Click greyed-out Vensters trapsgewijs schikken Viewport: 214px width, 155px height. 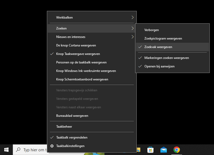pos(92,90)
